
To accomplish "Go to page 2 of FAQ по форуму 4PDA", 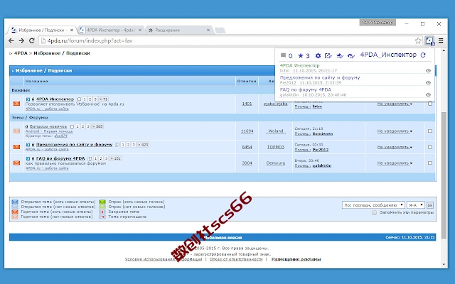I will pos(101,158).
